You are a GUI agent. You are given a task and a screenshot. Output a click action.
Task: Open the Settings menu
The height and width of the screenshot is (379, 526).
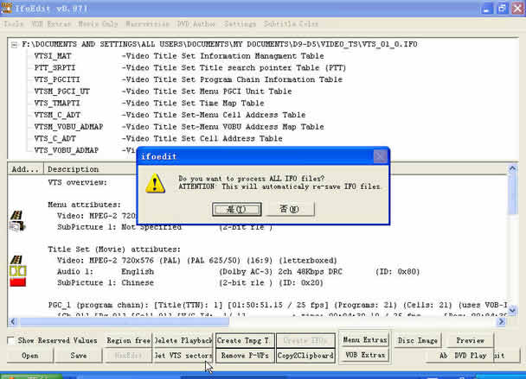[240, 24]
